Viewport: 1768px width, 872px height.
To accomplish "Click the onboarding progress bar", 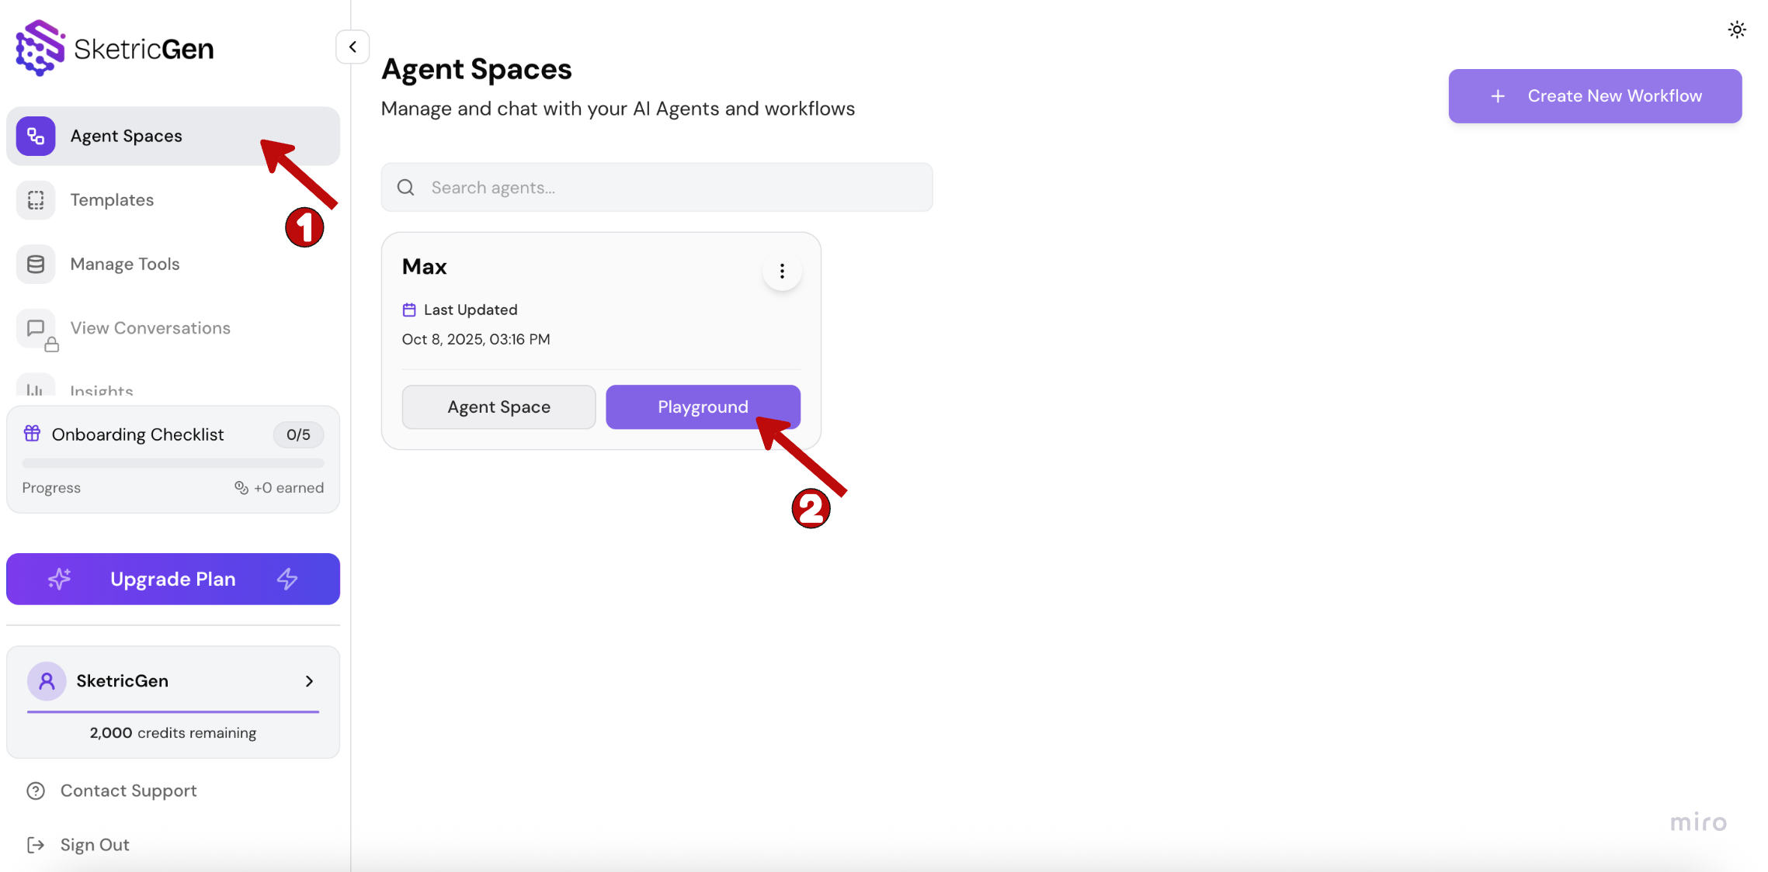I will (x=172, y=463).
